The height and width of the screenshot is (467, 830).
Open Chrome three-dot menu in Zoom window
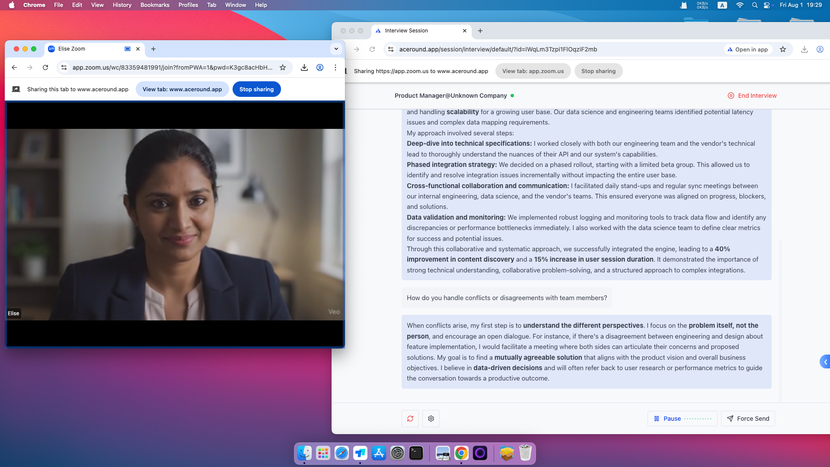pos(335,67)
